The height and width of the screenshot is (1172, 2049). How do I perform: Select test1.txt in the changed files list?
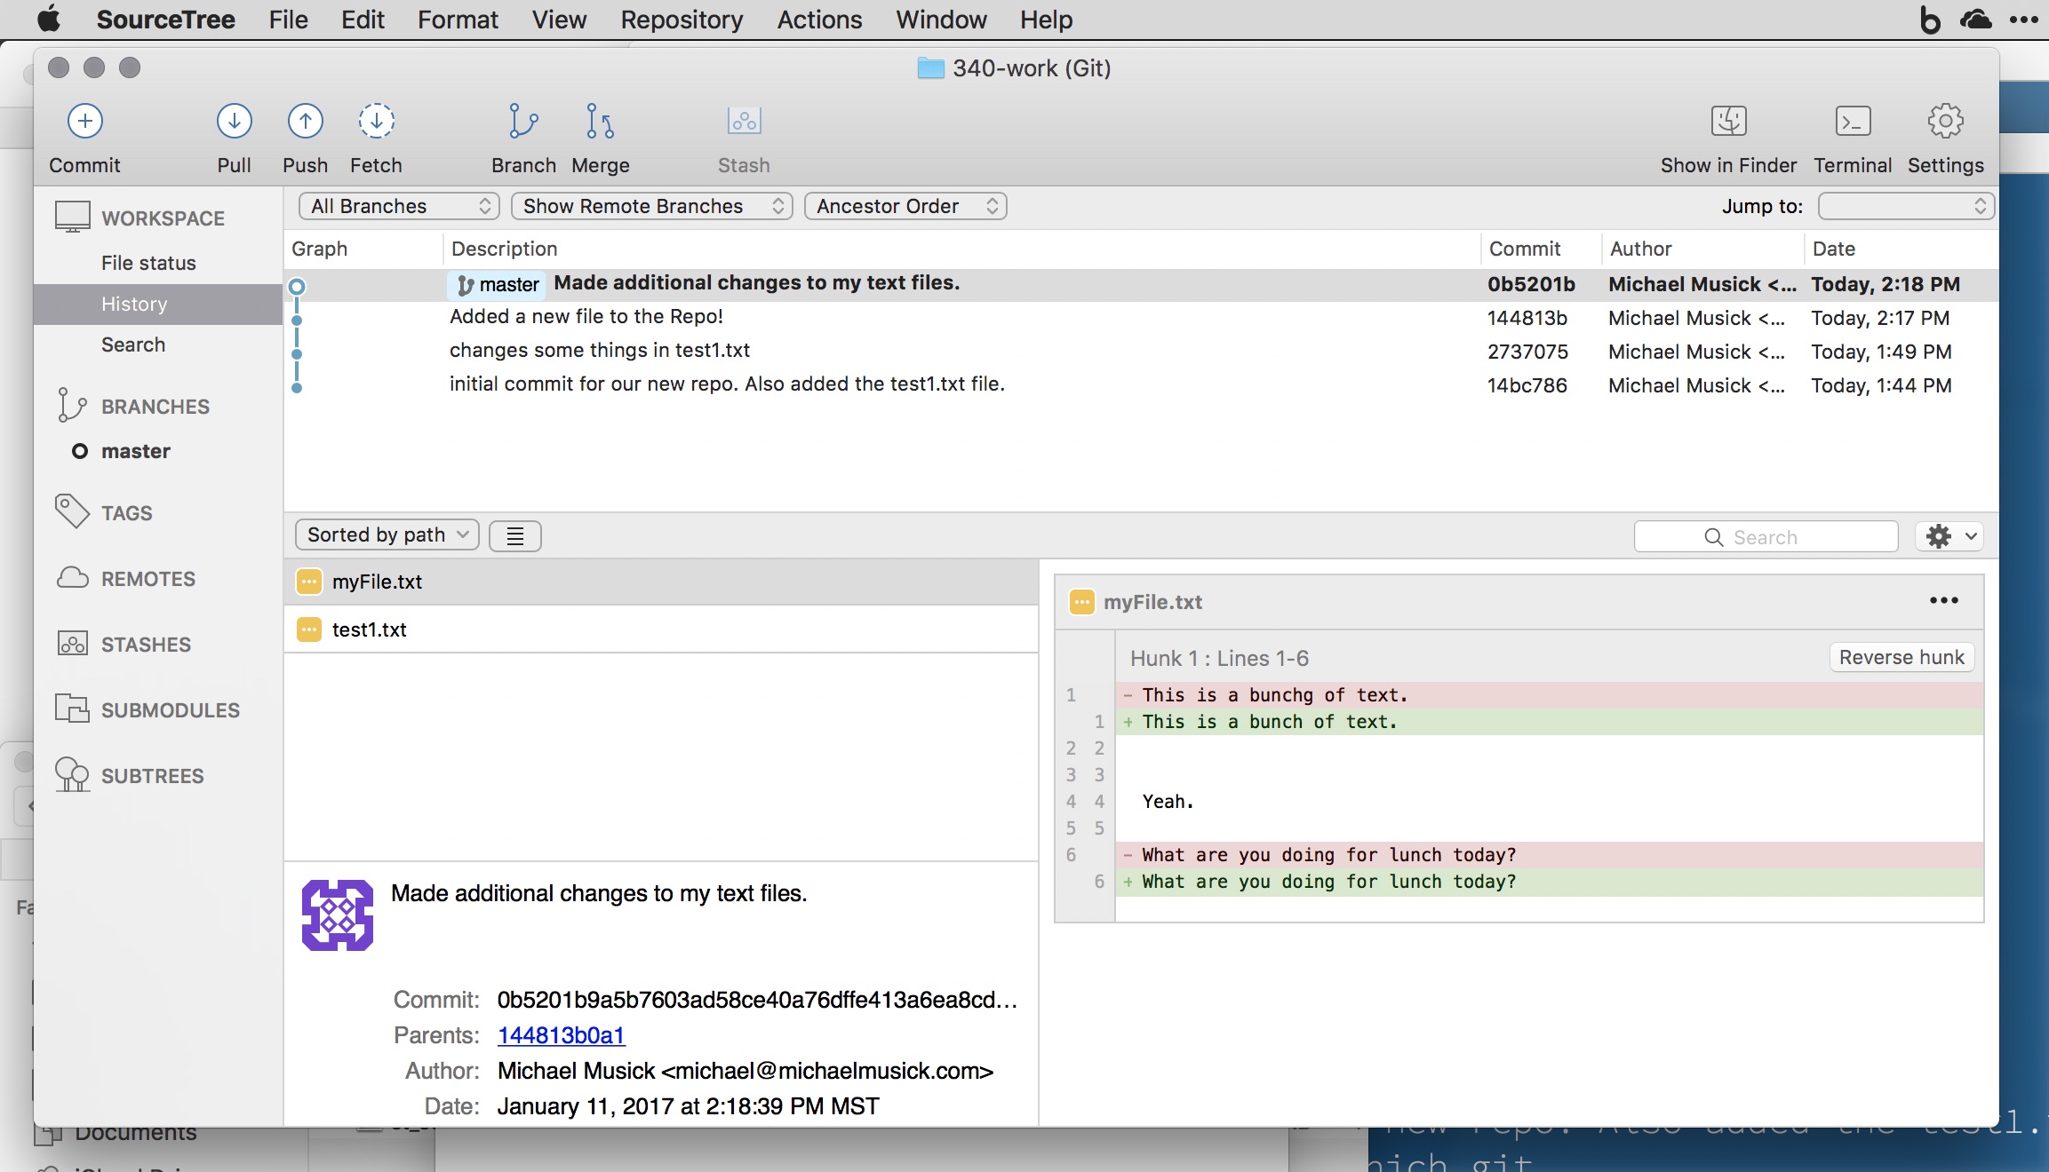point(661,630)
